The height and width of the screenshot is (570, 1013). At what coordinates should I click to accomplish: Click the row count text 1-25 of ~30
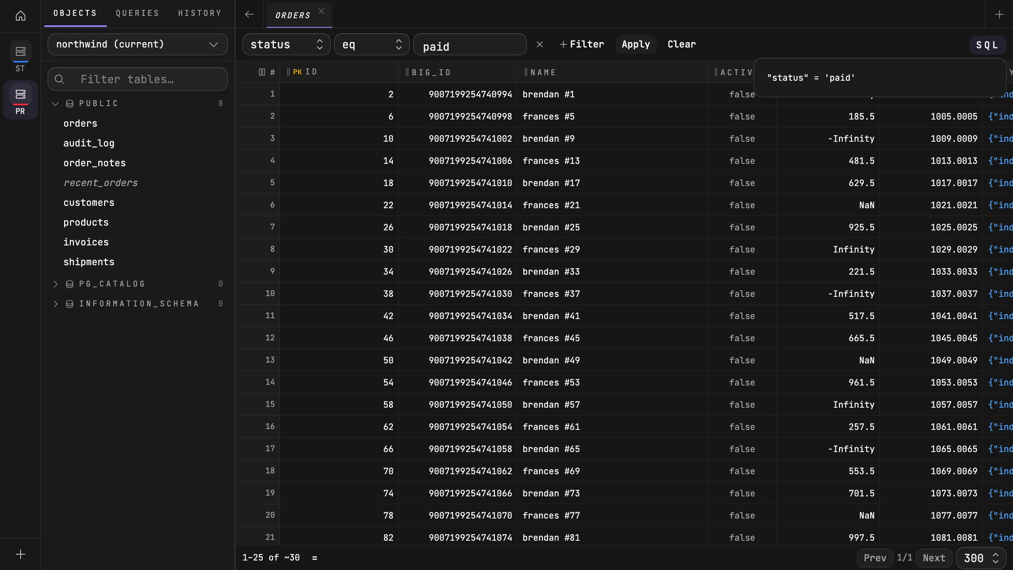pos(271,558)
